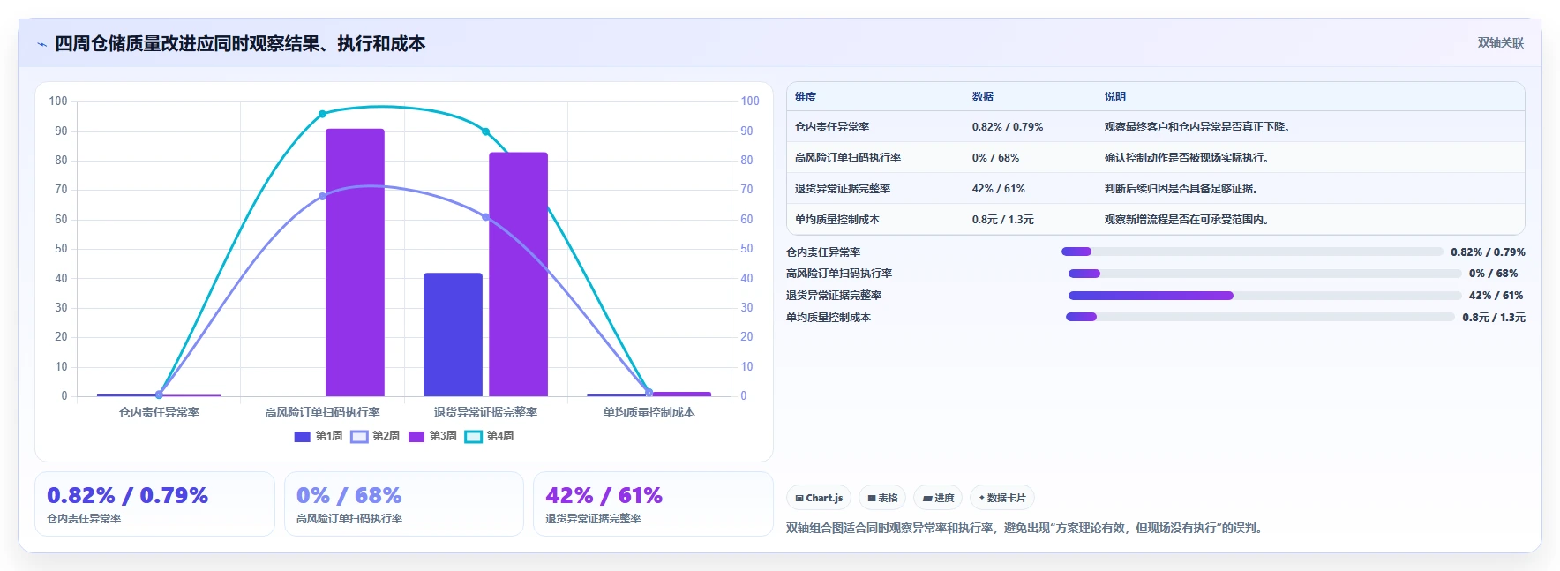Click the 表格 chip
Screen dimensions: 1560x571
coord(882,498)
